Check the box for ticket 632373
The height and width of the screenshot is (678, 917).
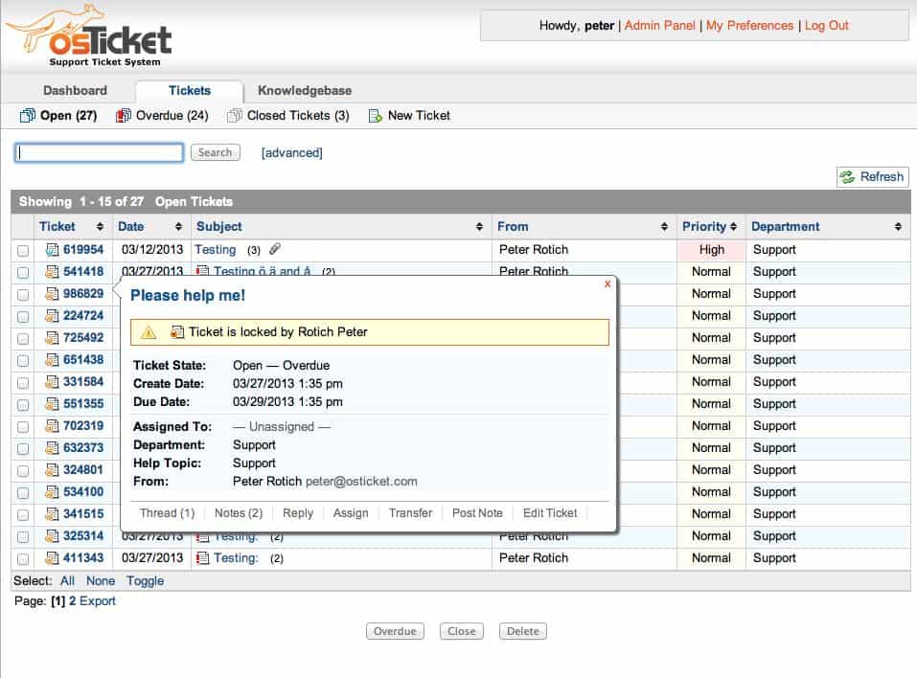point(23,449)
